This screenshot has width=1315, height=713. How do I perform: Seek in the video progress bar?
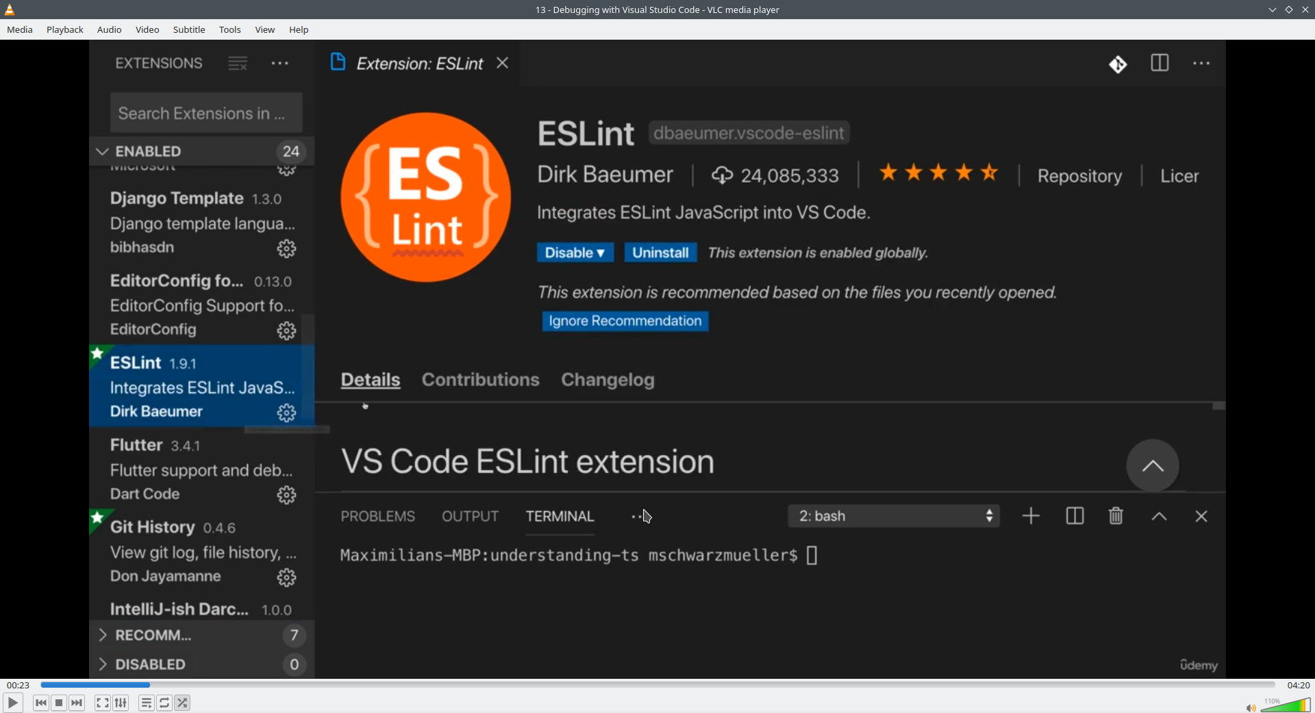(657, 685)
